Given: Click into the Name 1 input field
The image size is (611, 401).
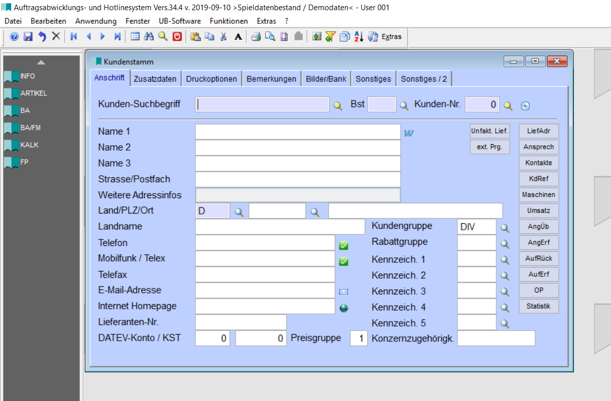Looking at the screenshot, I should 298,132.
